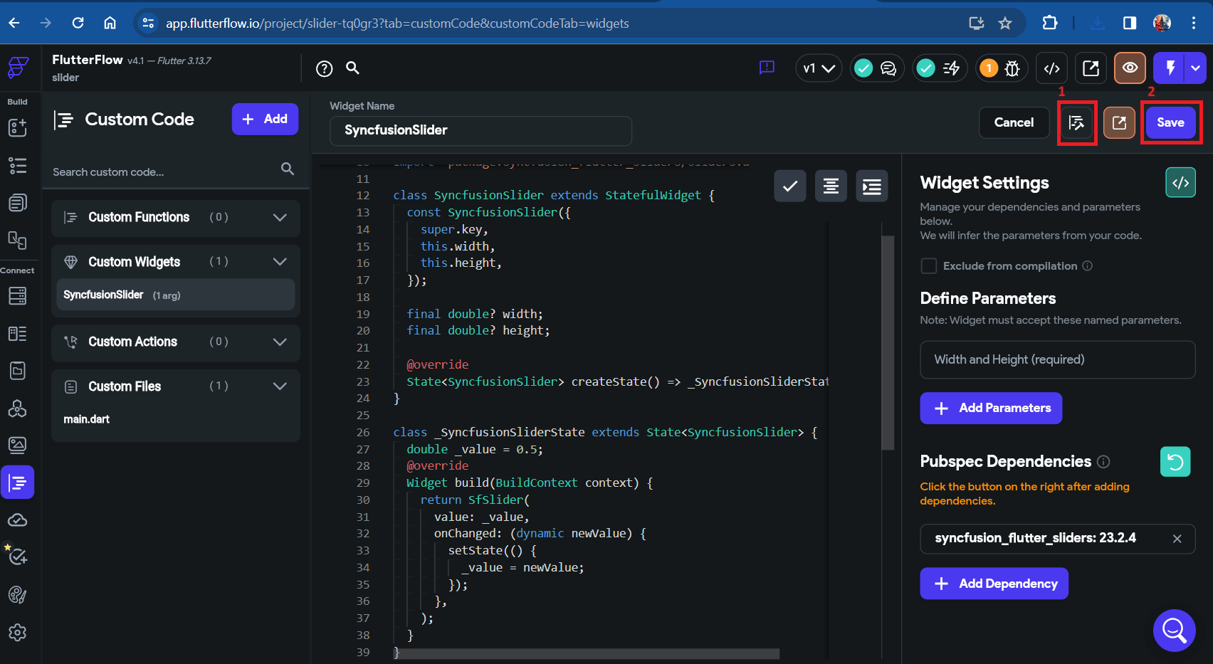The height and width of the screenshot is (664, 1213).
Task: Open the Media Assets sidebar icon
Action: click(17, 446)
